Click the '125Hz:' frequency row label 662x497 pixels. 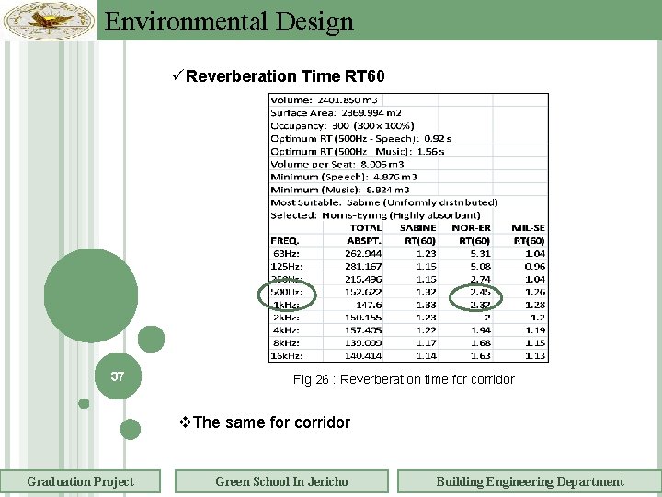287,266
